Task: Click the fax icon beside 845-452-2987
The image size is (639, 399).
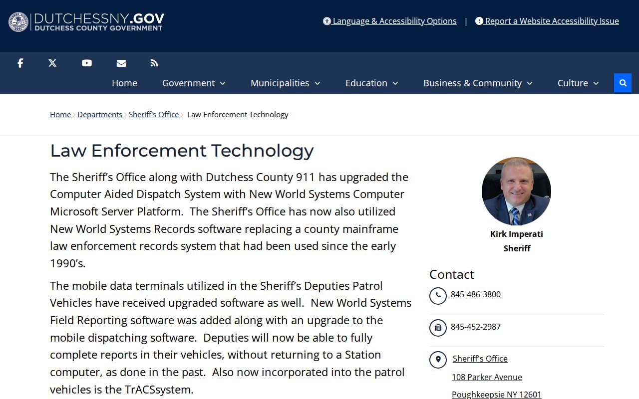Action: point(438,328)
